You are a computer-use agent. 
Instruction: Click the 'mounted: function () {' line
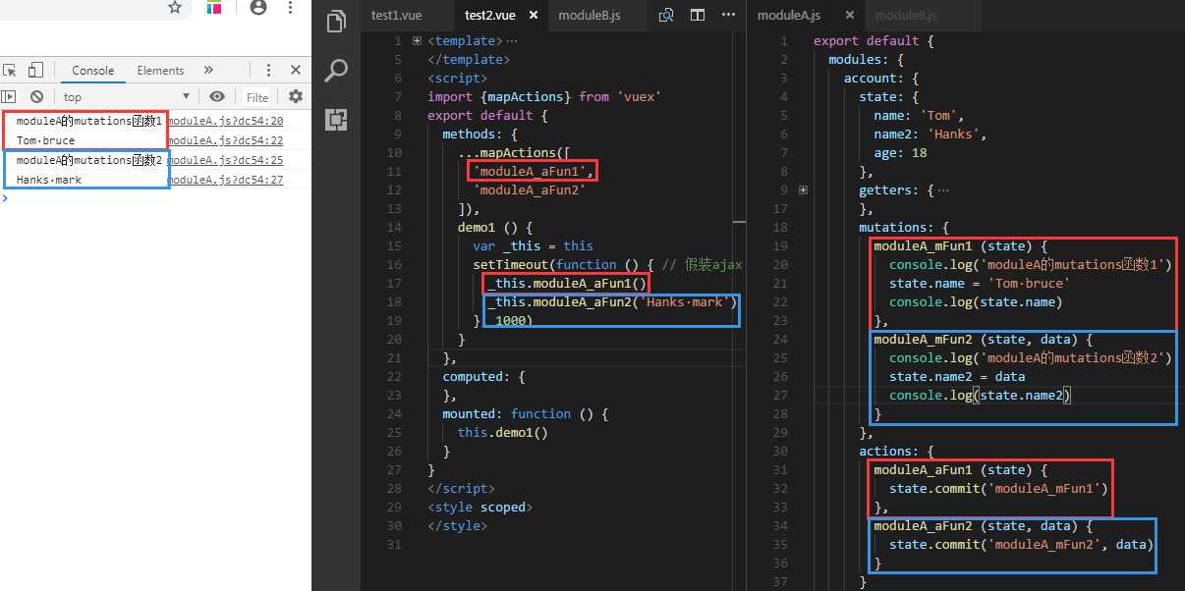[x=525, y=413]
